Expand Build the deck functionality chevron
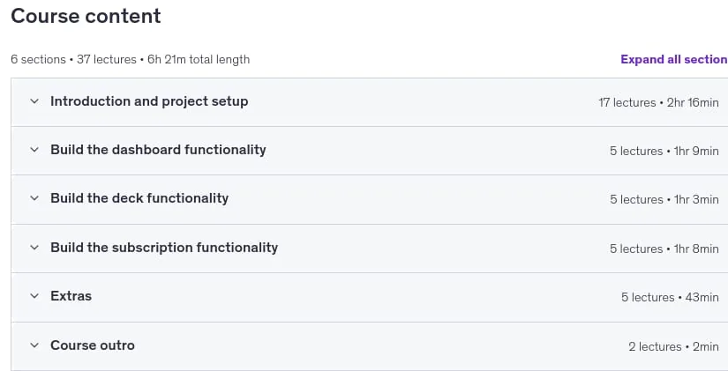The height and width of the screenshot is (371, 728). pyautogui.click(x=34, y=198)
